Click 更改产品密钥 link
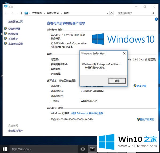160x153 pixels. pyautogui.click(x=147, y=119)
